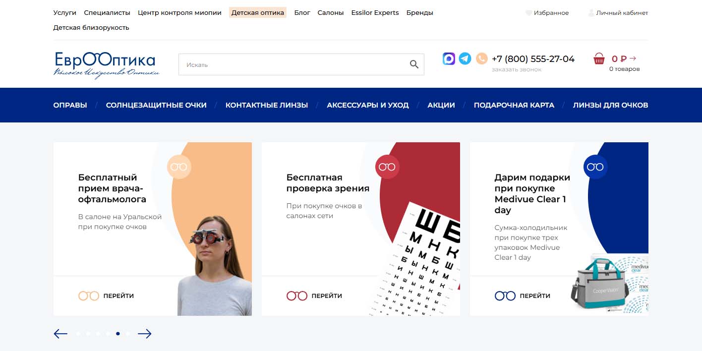Viewport: 702px width, 351px height.
Task: Open the ОПРАВЫ menu section
Action: pyautogui.click(x=70, y=105)
